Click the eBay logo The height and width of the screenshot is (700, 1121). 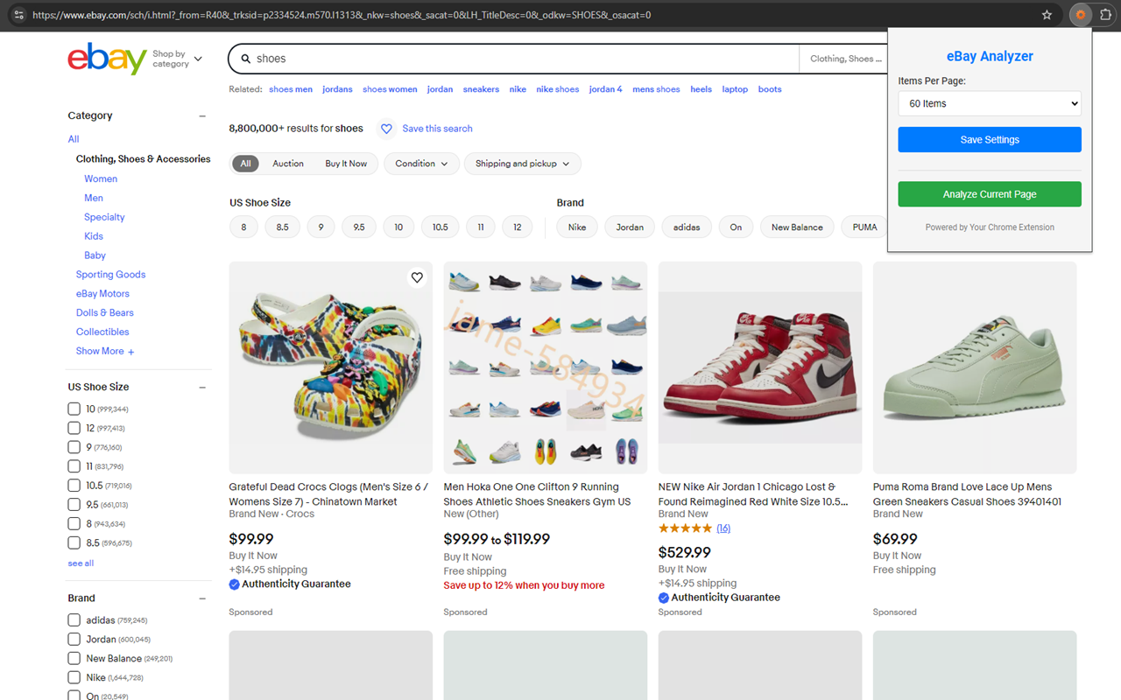click(x=107, y=59)
